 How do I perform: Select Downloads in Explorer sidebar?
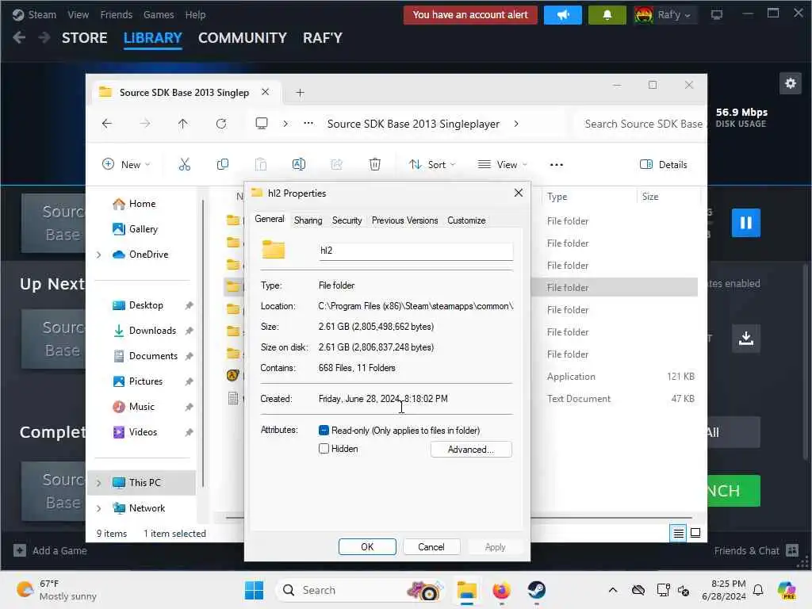click(x=152, y=331)
